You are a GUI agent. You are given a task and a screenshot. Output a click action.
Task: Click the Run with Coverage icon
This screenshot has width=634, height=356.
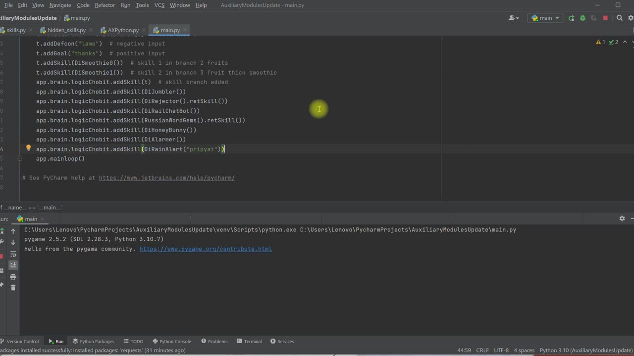tap(594, 18)
